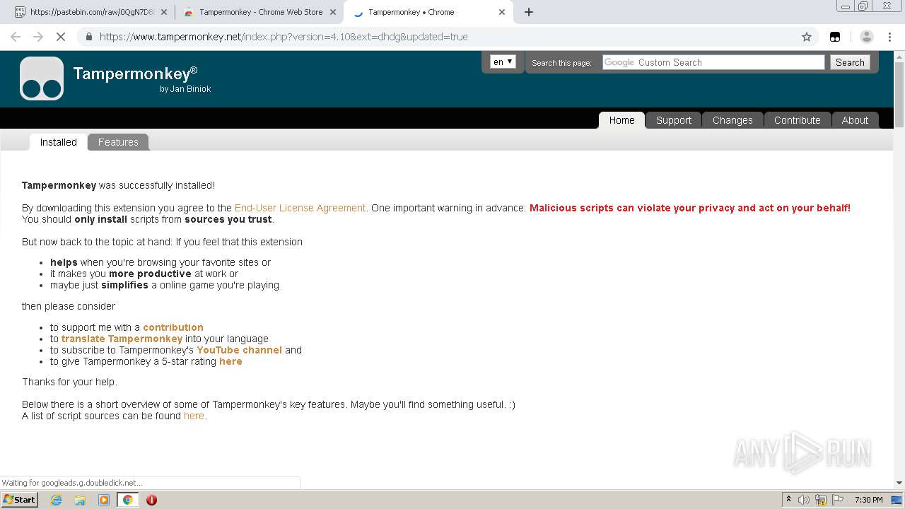
Task: Launch media player from taskbar
Action: pos(104,500)
